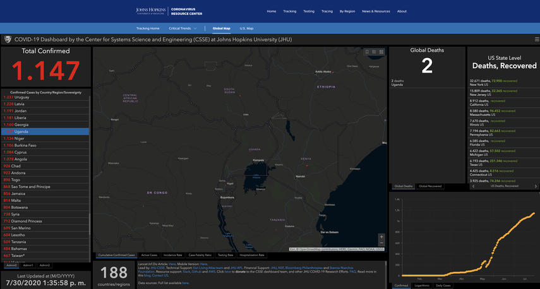This screenshot has width=540, height=289.
Task: Open the JHU CSSE link
Action: pyautogui.click(x=157, y=268)
